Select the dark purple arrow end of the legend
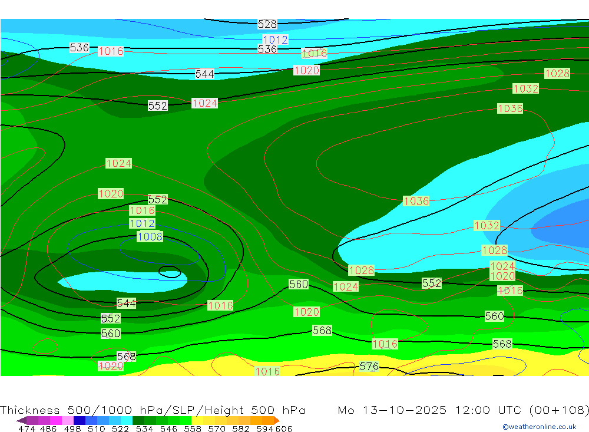The height and width of the screenshot is (432, 589). pos(21,420)
